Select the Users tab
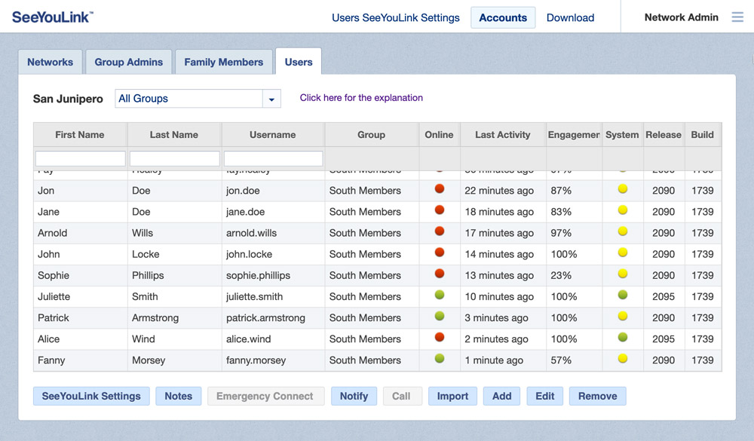The width and height of the screenshot is (754, 441). pyautogui.click(x=298, y=62)
